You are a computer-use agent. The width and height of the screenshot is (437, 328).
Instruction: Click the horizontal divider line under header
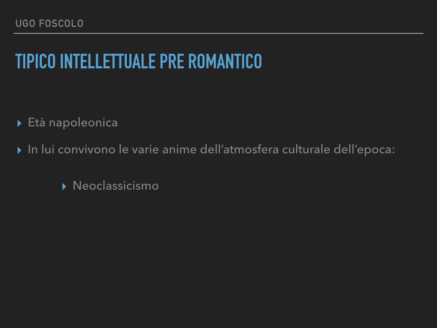pyautogui.click(x=218, y=33)
